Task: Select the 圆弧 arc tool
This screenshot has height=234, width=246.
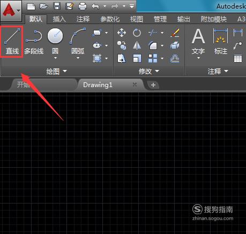Action: (x=78, y=41)
